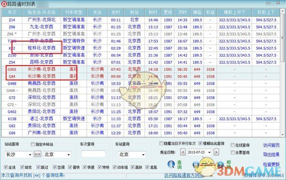This screenshot has height=180, width=286.
Task: Sort by 软卧上下 column header
Action: 266,12
